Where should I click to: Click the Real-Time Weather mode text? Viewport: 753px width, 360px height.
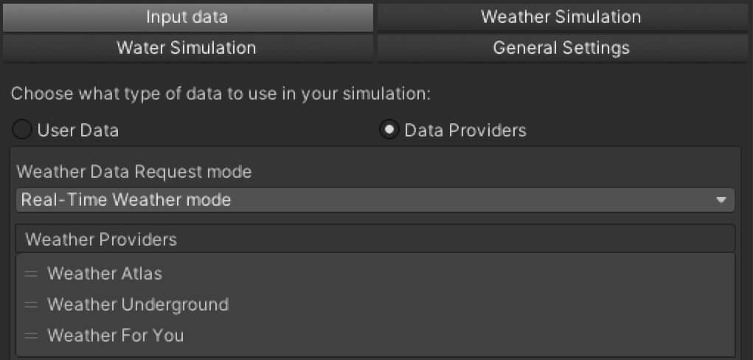[x=126, y=200]
